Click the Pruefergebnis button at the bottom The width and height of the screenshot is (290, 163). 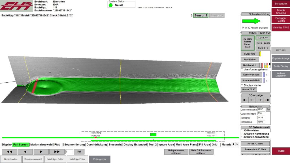(100, 159)
